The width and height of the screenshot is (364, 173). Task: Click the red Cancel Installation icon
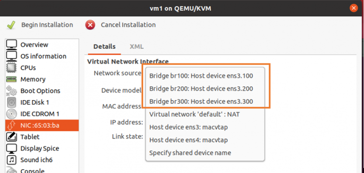(x=90, y=25)
